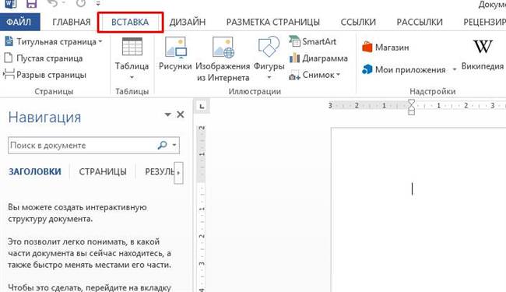506x292 pixels.
Task: Click the magnifier search icon
Action: coord(162,145)
